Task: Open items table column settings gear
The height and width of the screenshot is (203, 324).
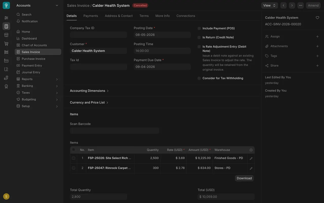Action: click(251, 150)
